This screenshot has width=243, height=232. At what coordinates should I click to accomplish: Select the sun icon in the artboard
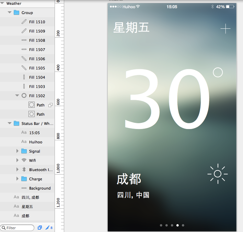click(x=218, y=174)
